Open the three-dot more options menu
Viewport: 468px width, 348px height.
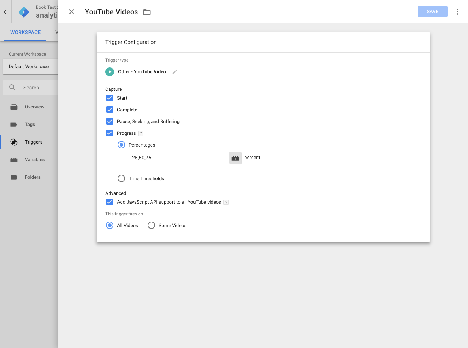[x=457, y=12]
